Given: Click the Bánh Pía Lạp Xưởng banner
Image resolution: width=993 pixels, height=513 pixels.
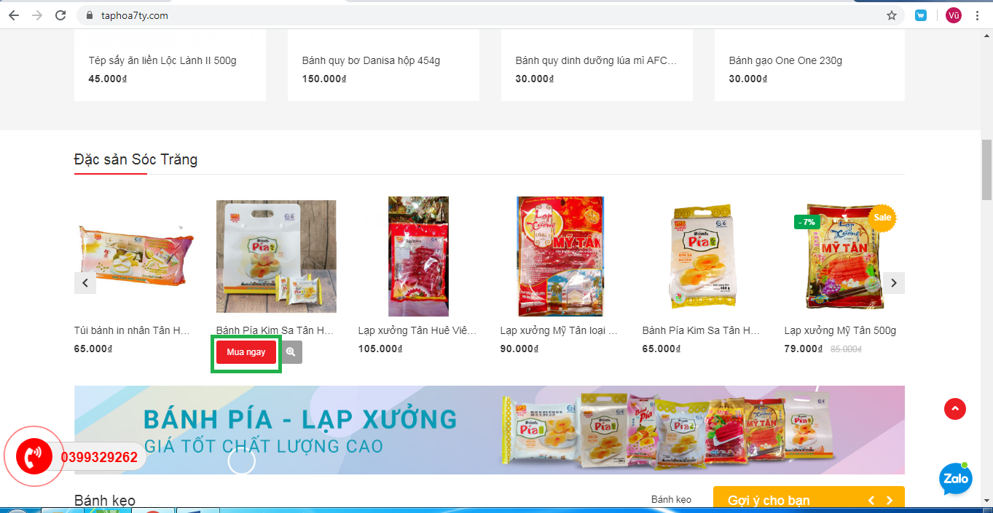Looking at the screenshot, I should coord(490,430).
